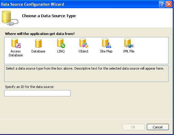This screenshot has width=174, height=135.
Task: Click the "Site Map" text label
Action: [106, 51]
